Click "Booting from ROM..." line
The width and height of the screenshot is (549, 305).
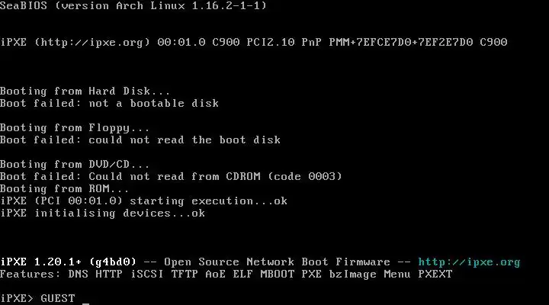click(64, 189)
